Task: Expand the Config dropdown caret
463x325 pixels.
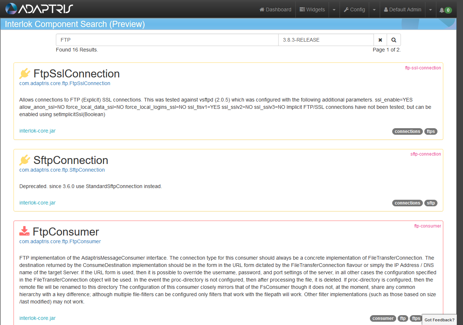Action: (374, 10)
